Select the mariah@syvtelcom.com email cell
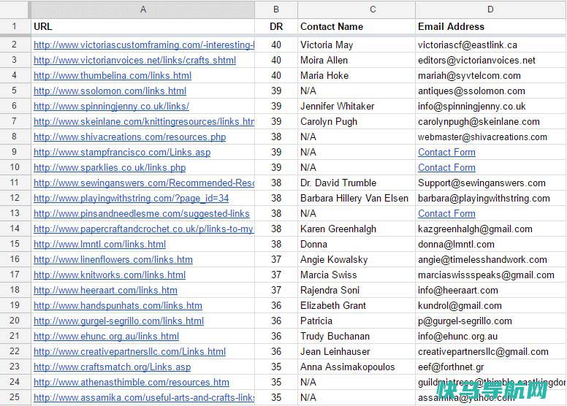The height and width of the screenshot is (406, 567). (491, 75)
